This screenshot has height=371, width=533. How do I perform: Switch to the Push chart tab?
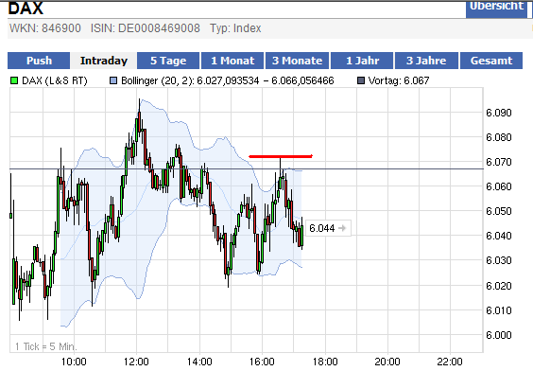(39, 61)
